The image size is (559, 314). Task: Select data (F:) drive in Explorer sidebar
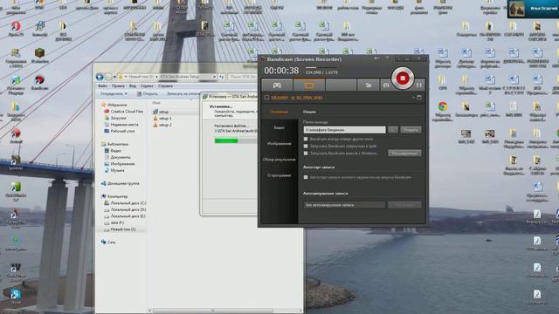(114, 222)
